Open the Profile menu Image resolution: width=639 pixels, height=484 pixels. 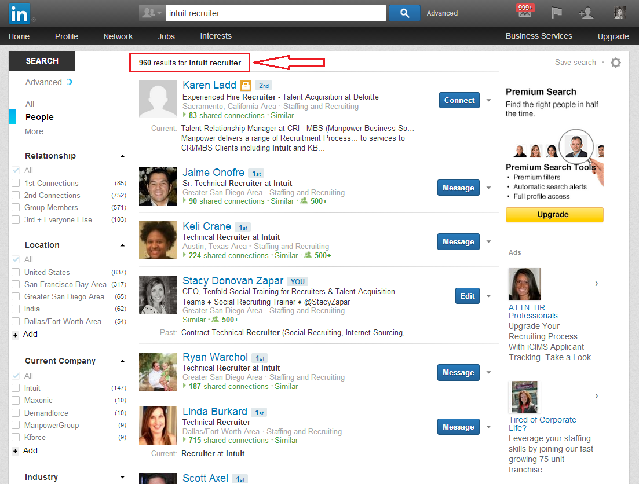[67, 36]
